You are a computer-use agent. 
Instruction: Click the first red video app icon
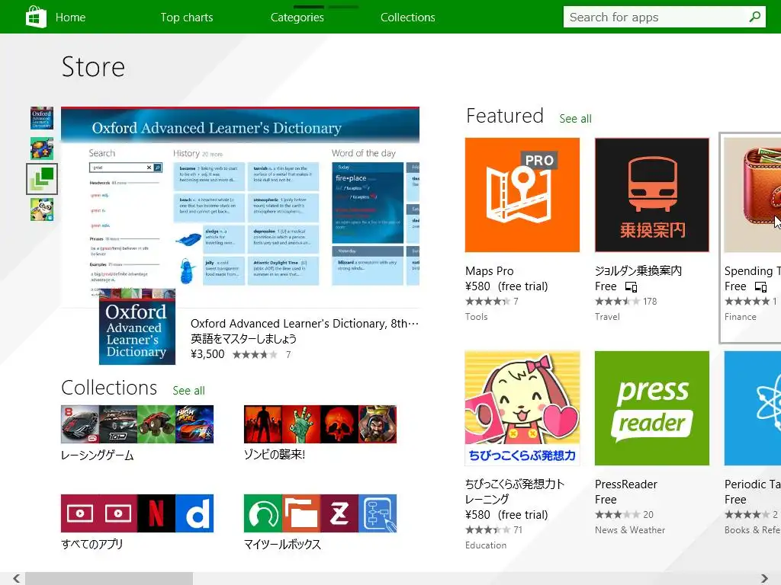[x=79, y=513]
